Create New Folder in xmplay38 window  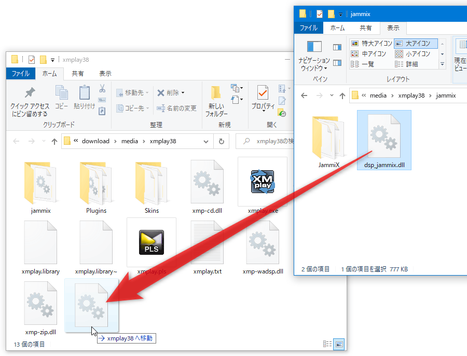pos(216,101)
